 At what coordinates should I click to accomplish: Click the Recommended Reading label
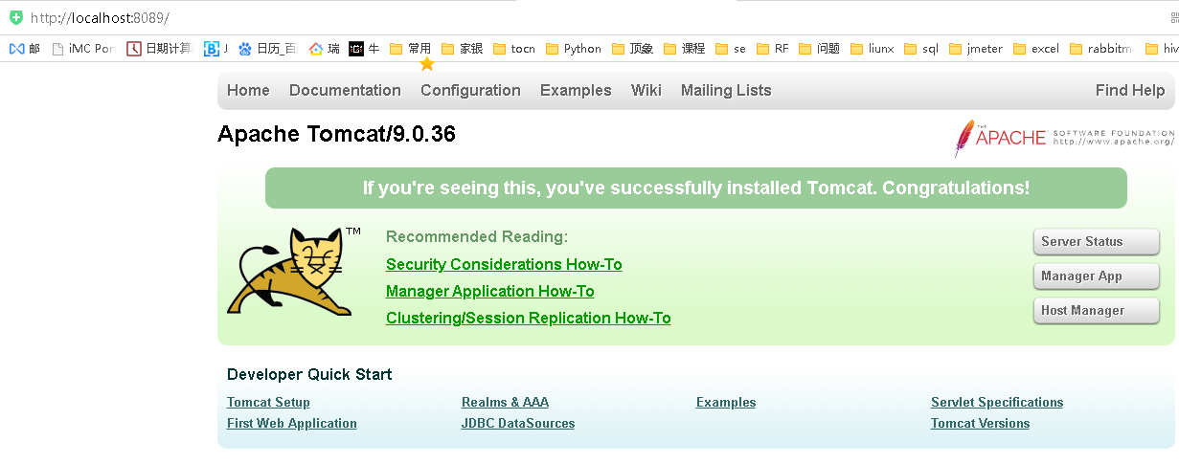click(x=477, y=237)
